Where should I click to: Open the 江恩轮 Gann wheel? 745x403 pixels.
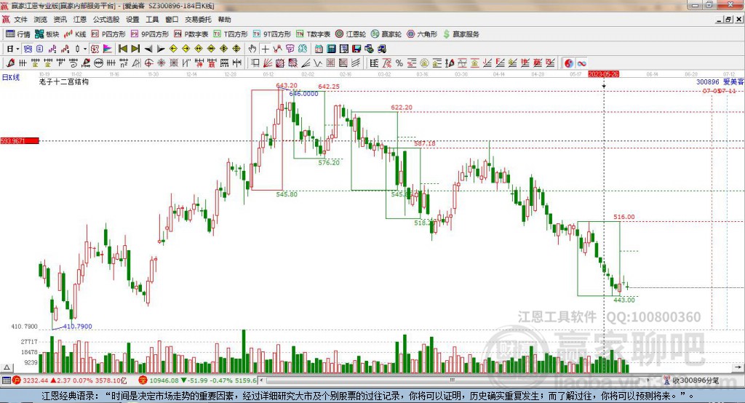351,34
